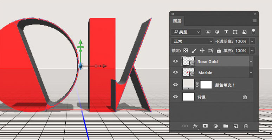Filter layers by adjustment layer icon

[217, 32]
